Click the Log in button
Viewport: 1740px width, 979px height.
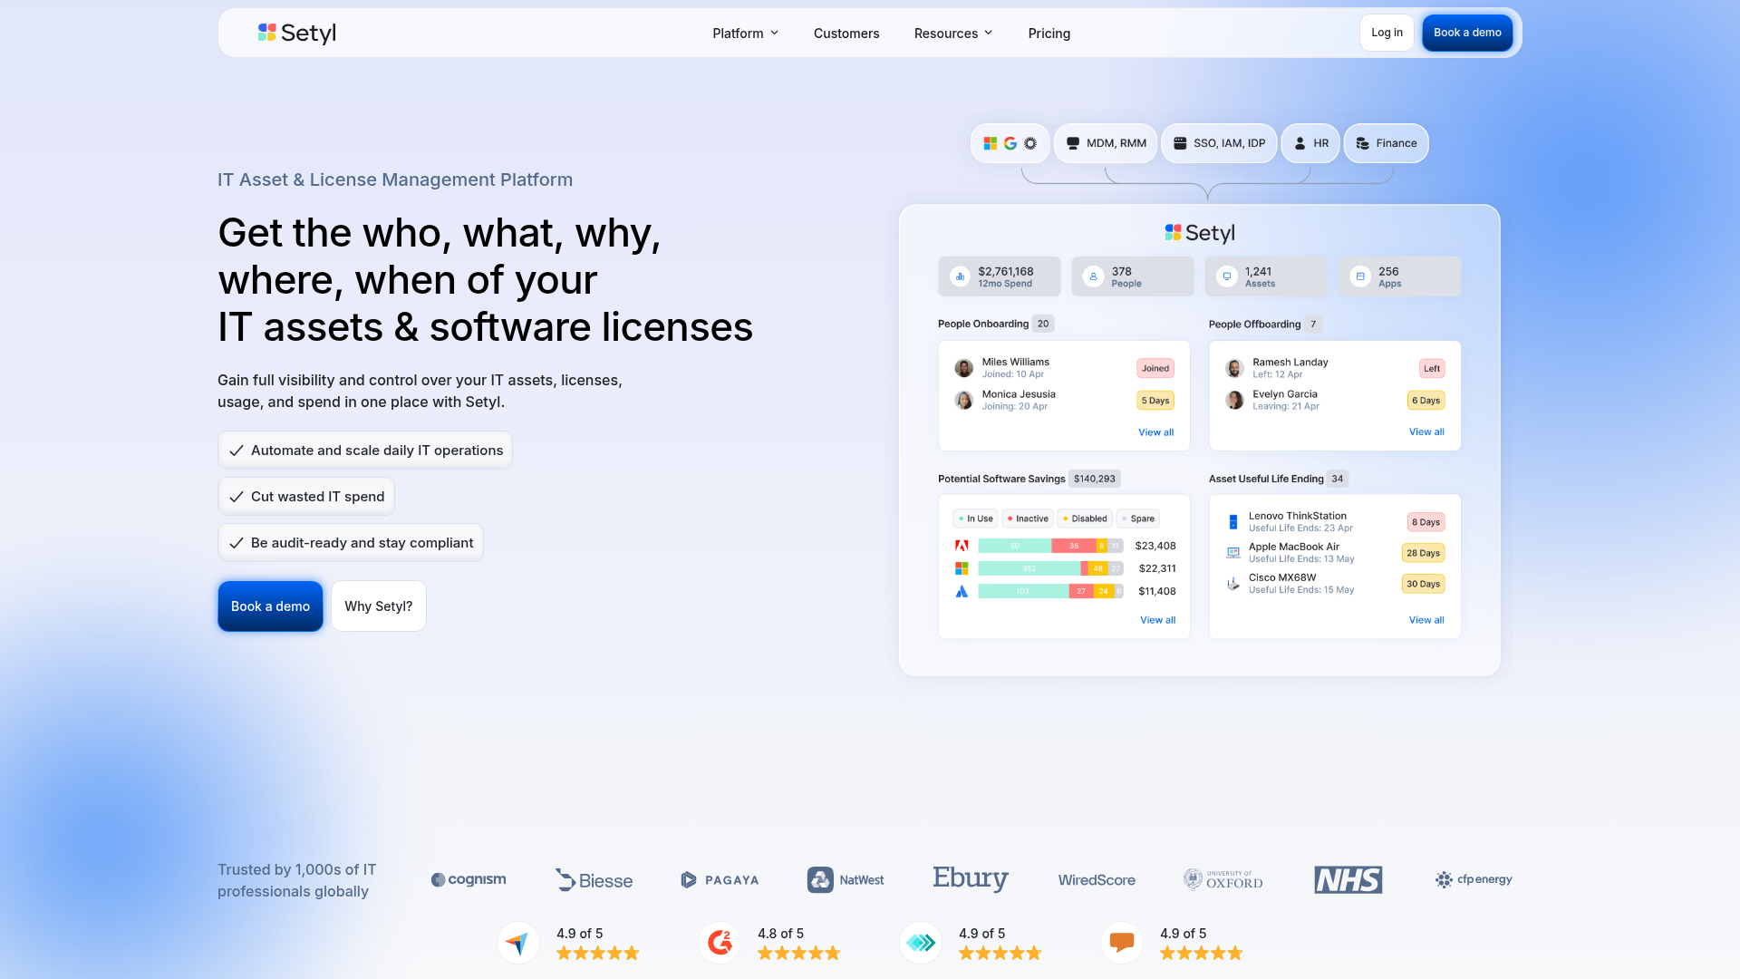click(1387, 33)
